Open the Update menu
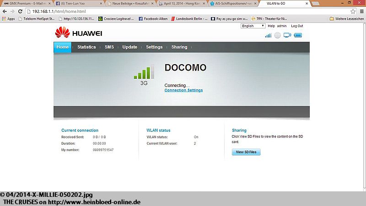This screenshot has height=206, width=366. (130, 47)
